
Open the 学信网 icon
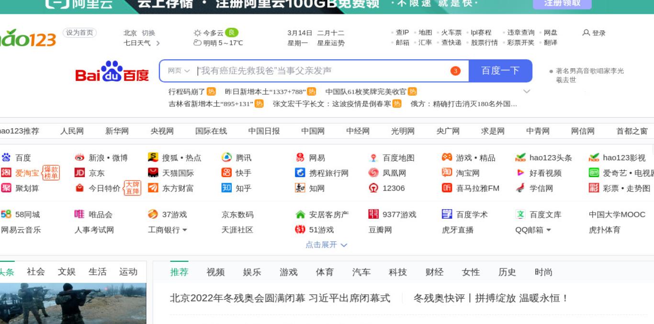tap(520, 188)
